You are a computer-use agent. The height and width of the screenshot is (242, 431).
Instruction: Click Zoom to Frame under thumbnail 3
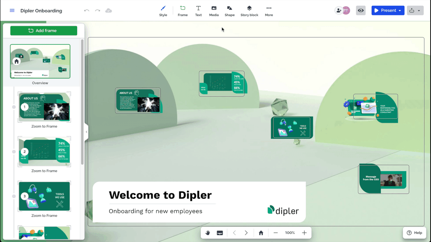pos(44,216)
